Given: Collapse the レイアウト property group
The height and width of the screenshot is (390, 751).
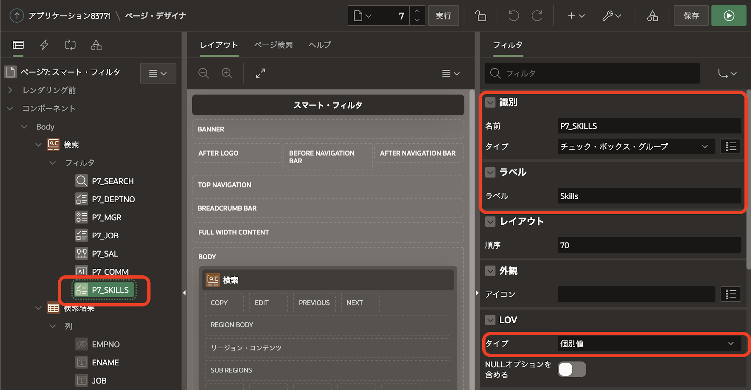Looking at the screenshot, I should (x=490, y=221).
